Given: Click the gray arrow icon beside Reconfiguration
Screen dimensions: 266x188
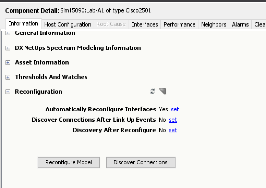Looking at the screenshot, I should tap(162, 91).
